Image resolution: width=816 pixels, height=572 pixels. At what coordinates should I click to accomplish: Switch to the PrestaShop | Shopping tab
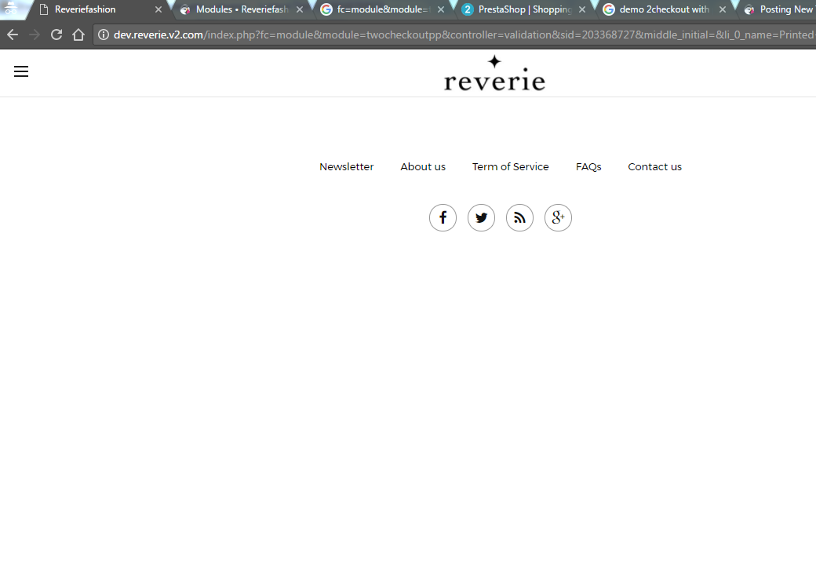click(x=525, y=9)
